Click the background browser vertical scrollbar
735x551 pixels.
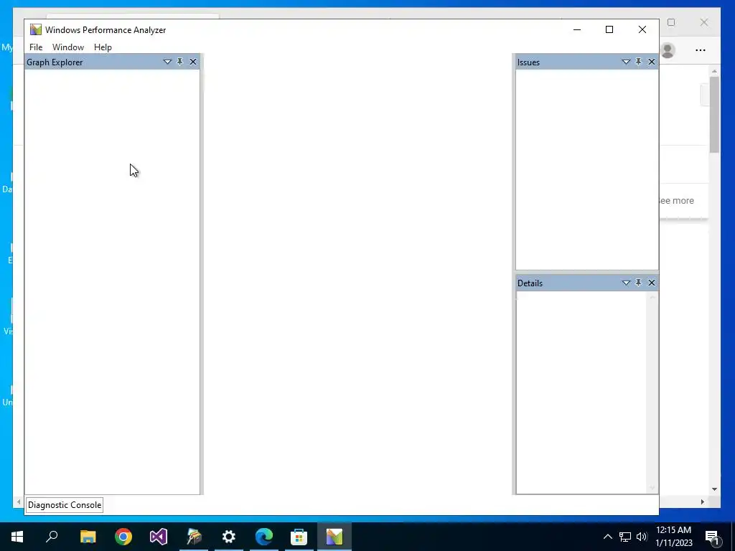714,115
